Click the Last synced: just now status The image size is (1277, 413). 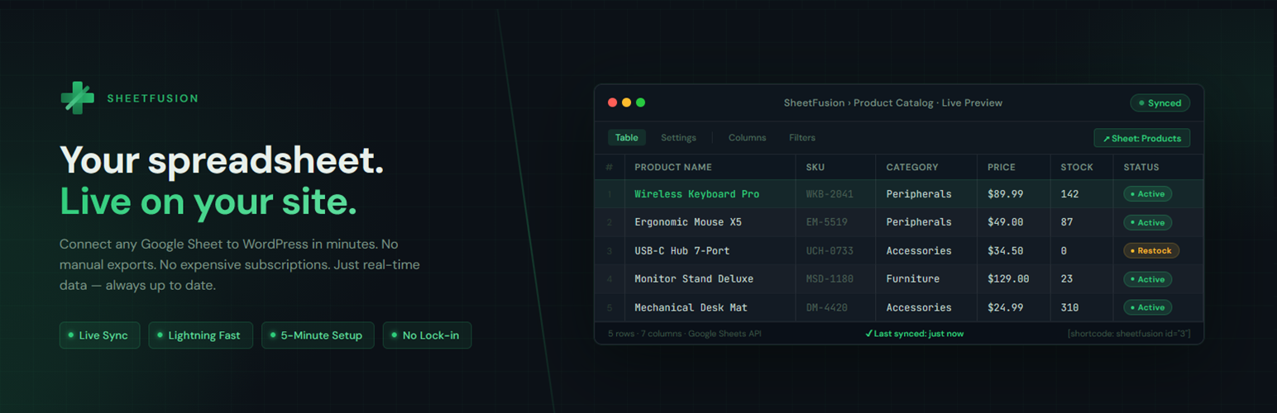[x=914, y=334]
